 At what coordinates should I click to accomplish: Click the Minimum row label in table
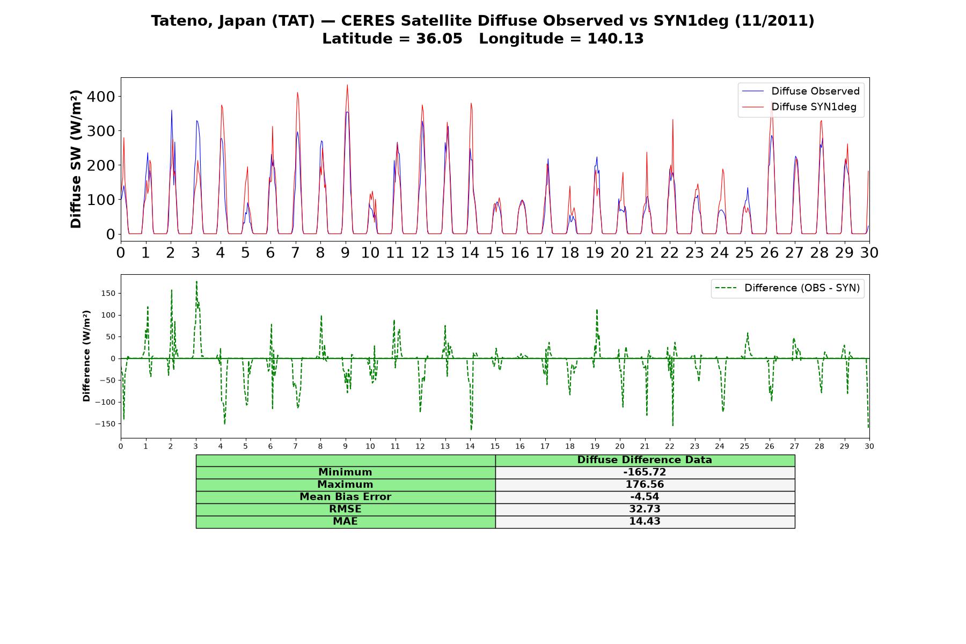pos(345,472)
